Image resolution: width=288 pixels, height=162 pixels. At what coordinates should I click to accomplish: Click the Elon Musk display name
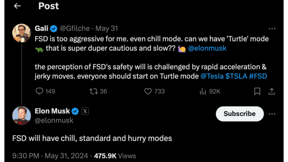point(52,111)
